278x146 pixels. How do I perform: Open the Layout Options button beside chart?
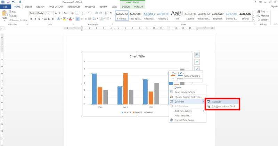click(x=197, y=55)
